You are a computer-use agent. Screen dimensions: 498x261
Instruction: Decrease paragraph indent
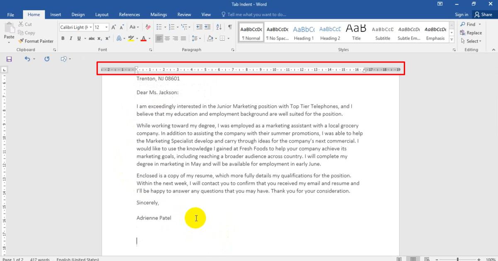tap(199, 27)
